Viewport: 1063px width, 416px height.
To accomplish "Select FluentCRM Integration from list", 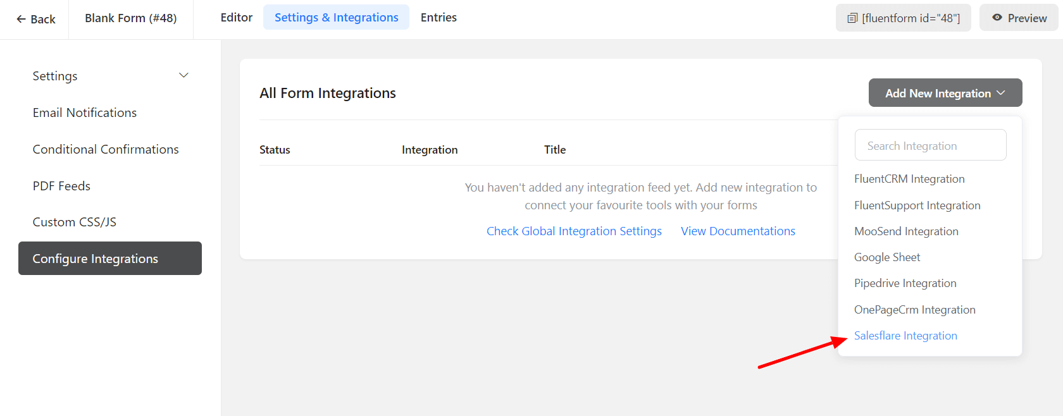I will click(909, 179).
